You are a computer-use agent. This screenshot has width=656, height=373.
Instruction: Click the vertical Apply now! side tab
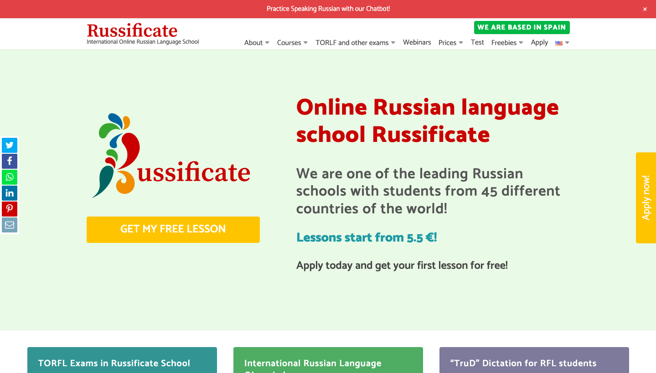point(646,198)
